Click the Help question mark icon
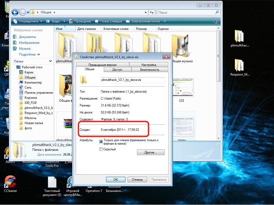274x205 pixels. [x=216, y=21]
